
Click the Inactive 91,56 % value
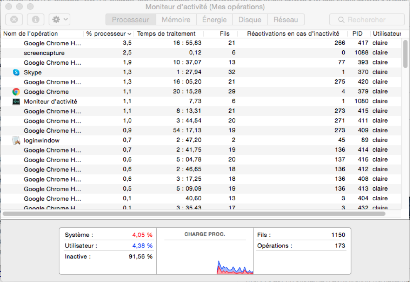pos(141,256)
